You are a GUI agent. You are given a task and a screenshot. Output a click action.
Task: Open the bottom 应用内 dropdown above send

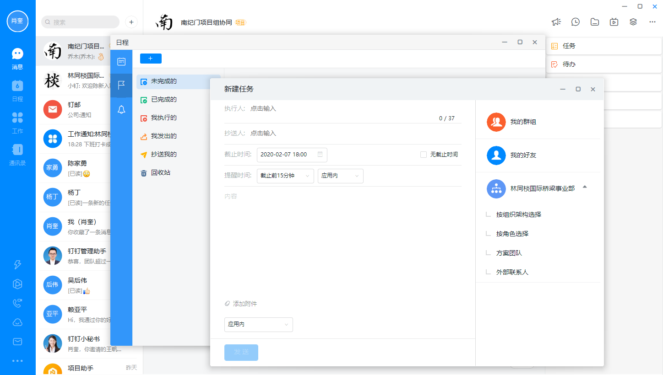(x=259, y=324)
